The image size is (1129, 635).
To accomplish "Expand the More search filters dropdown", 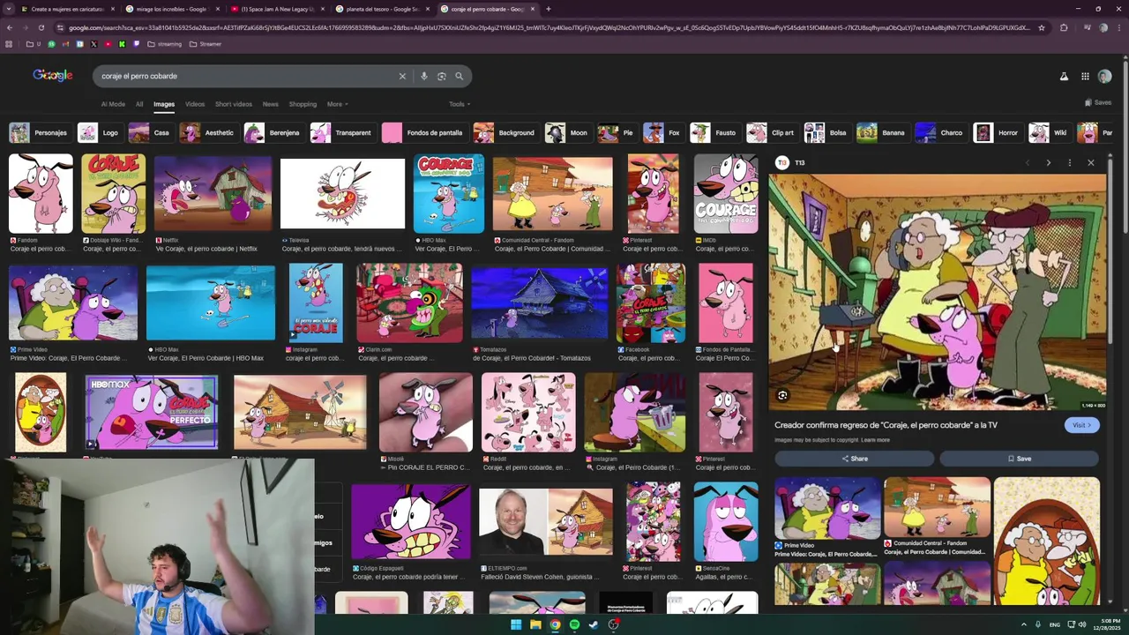I will coord(337,104).
